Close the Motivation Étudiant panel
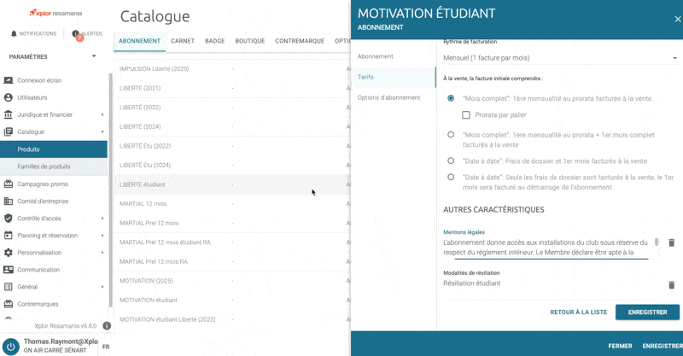 [x=677, y=19]
